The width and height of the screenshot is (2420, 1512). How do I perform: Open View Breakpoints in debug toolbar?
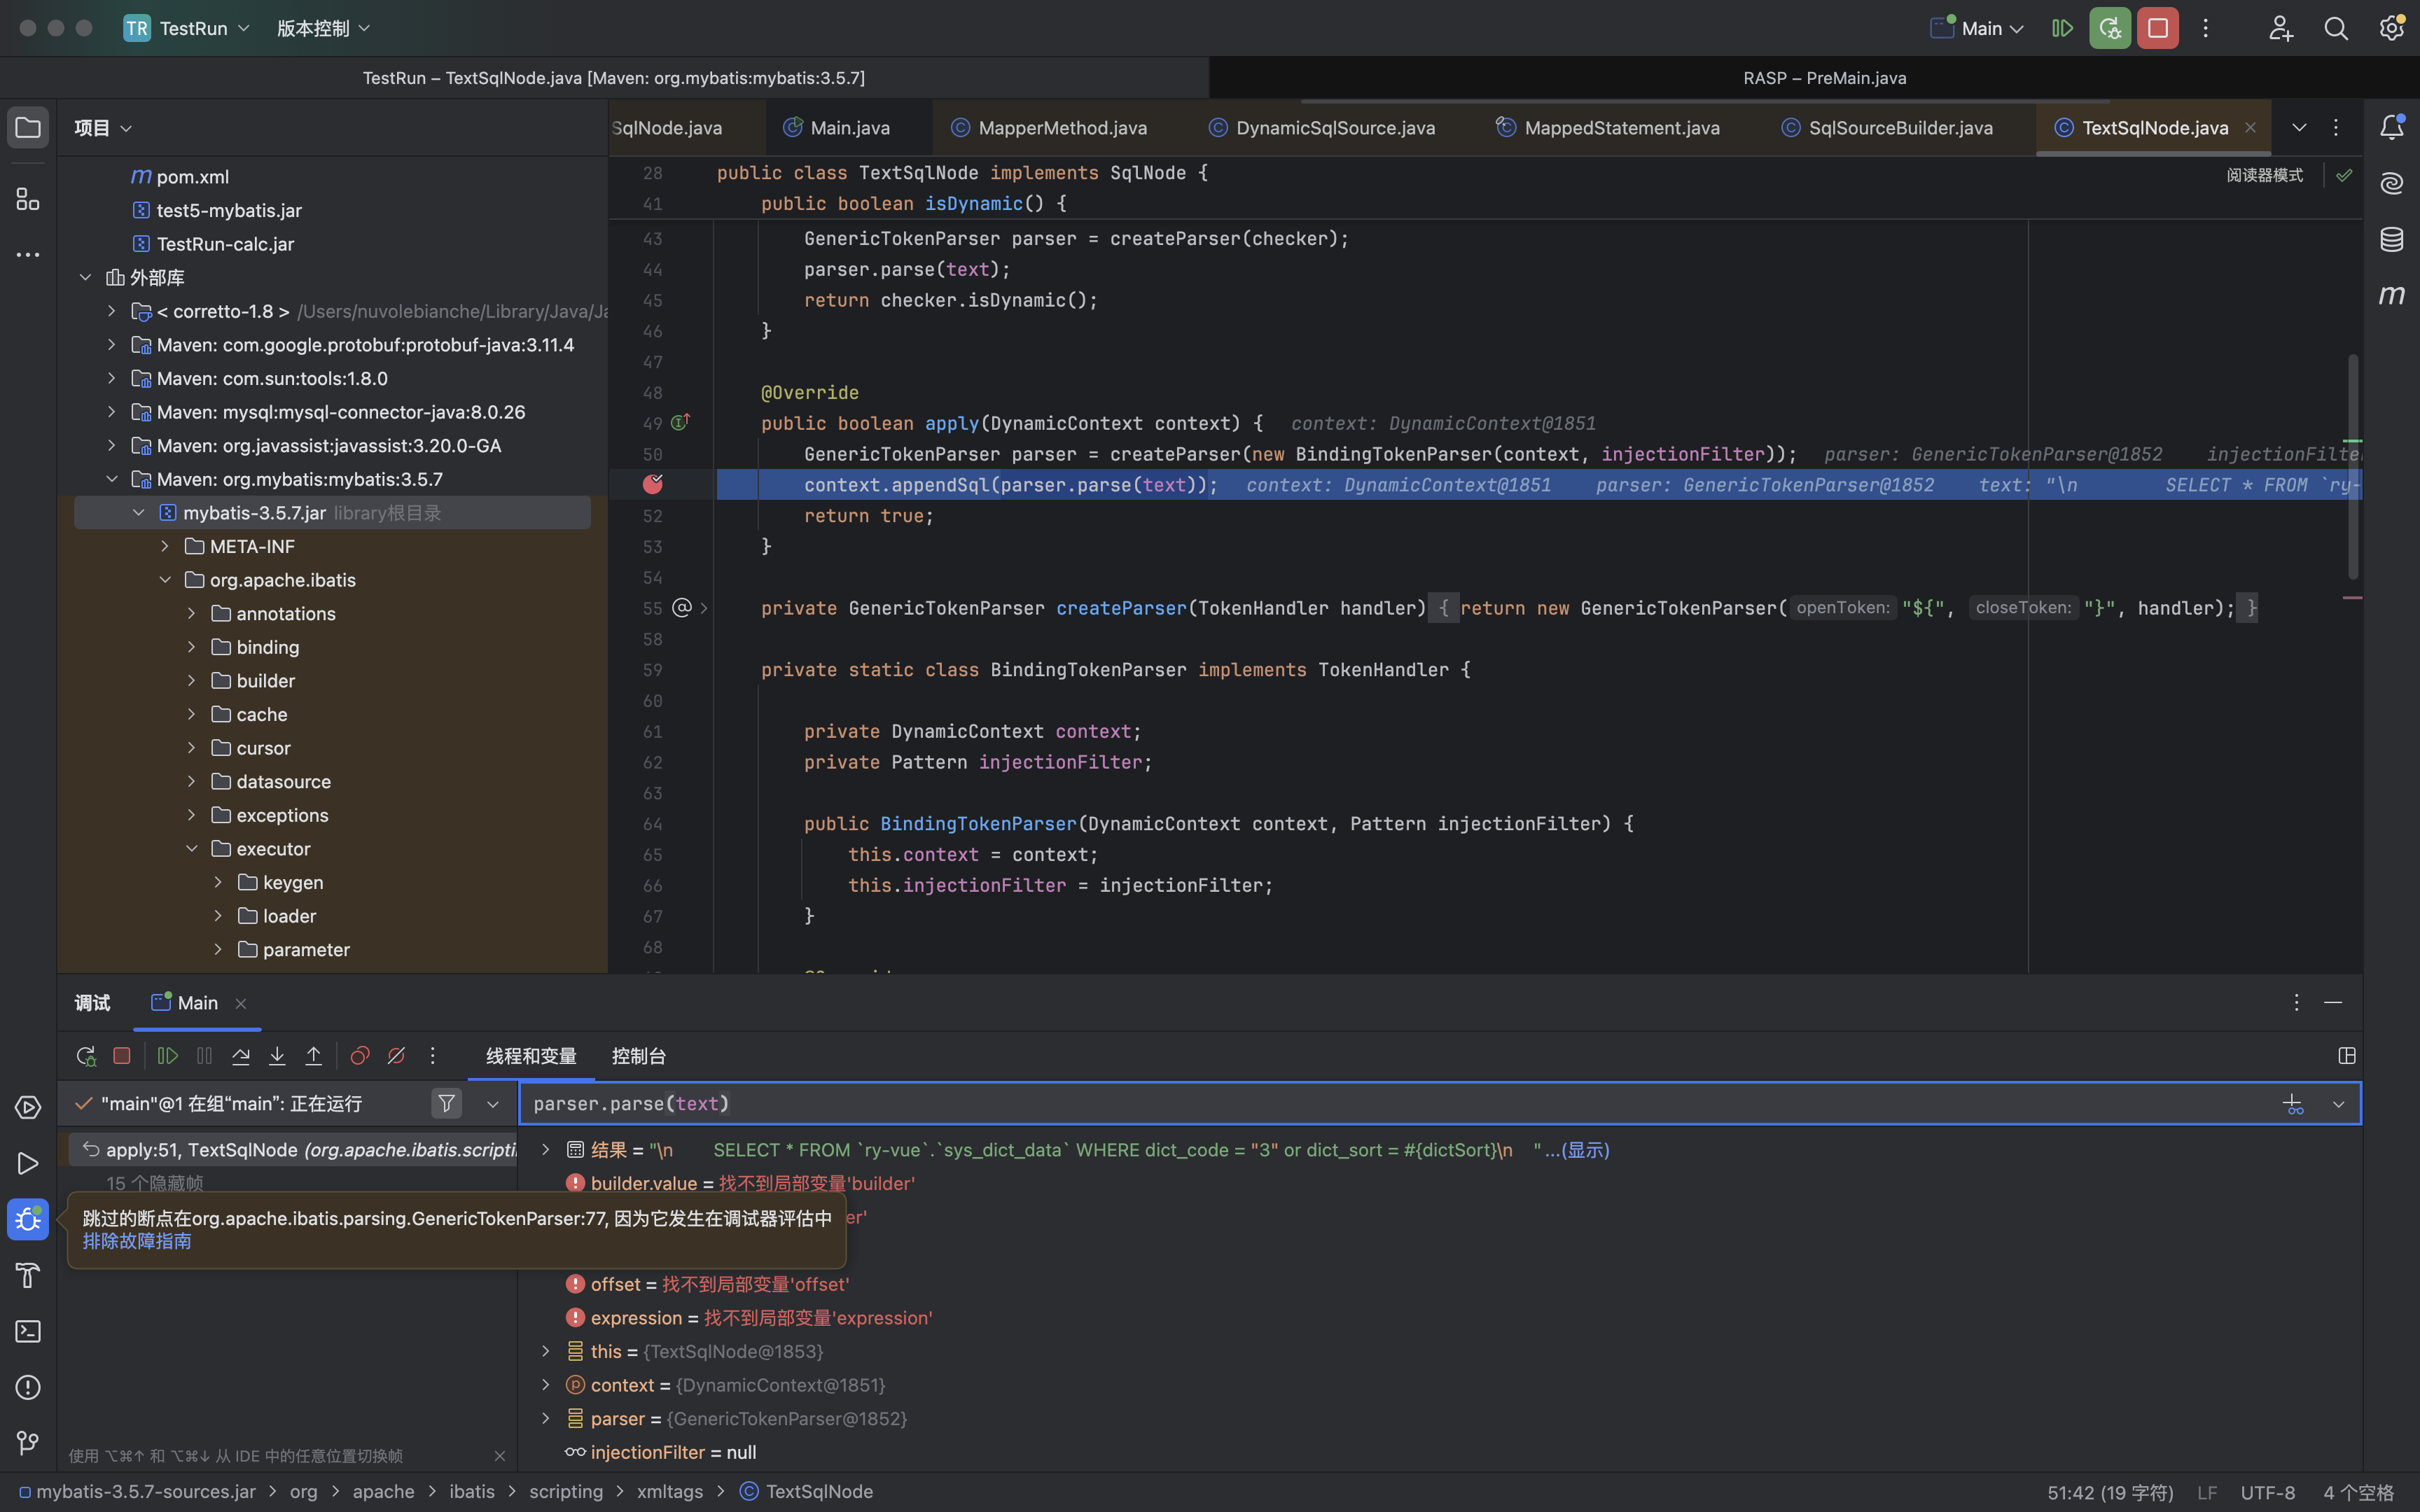tap(360, 1056)
